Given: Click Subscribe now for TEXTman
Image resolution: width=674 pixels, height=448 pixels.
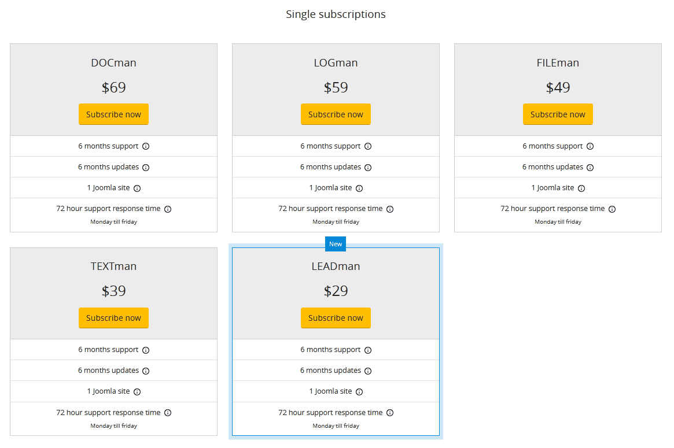Looking at the screenshot, I should tap(113, 317).
